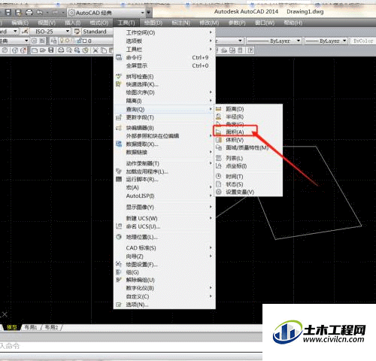Select 命令行 Ctrl+9 menu entry
376x361 pixels.
point(165,57)
